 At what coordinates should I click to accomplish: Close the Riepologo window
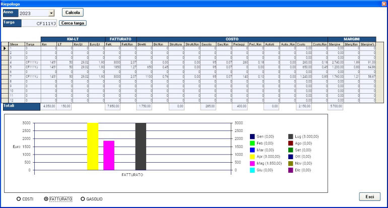[384, 4]
